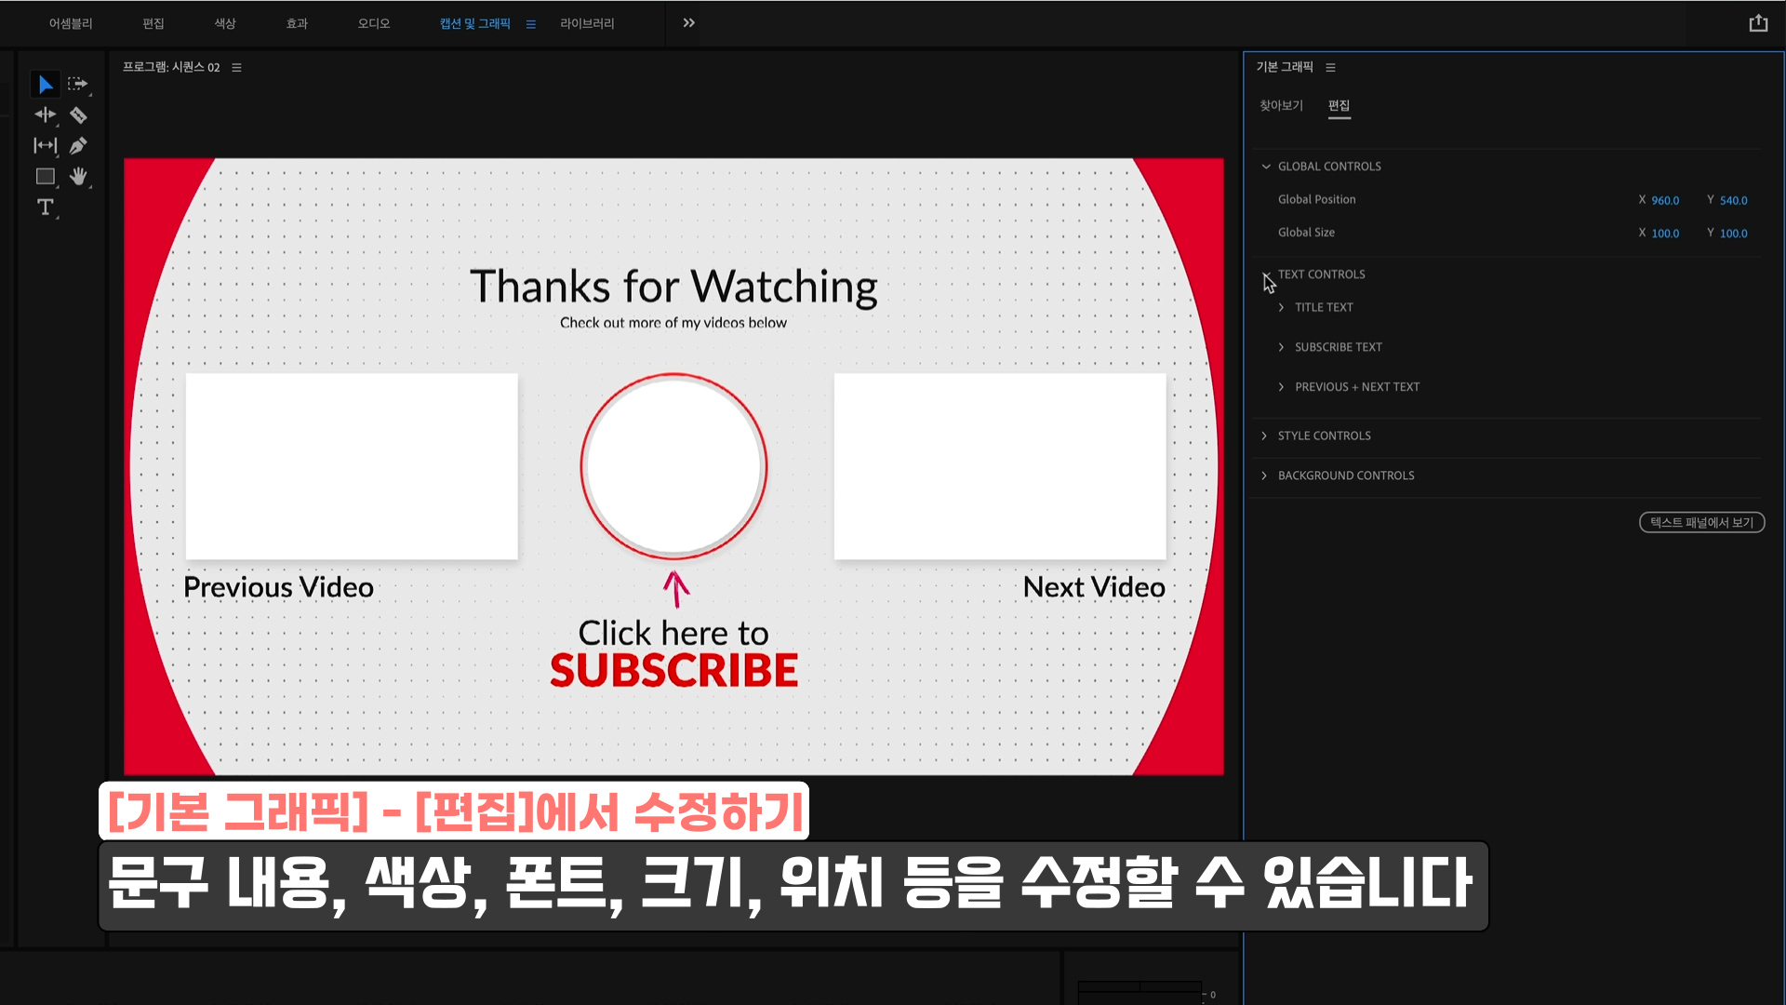Select the Hand tool
The width and height of the screenshot is (1786, 1005).
[78, 177]
